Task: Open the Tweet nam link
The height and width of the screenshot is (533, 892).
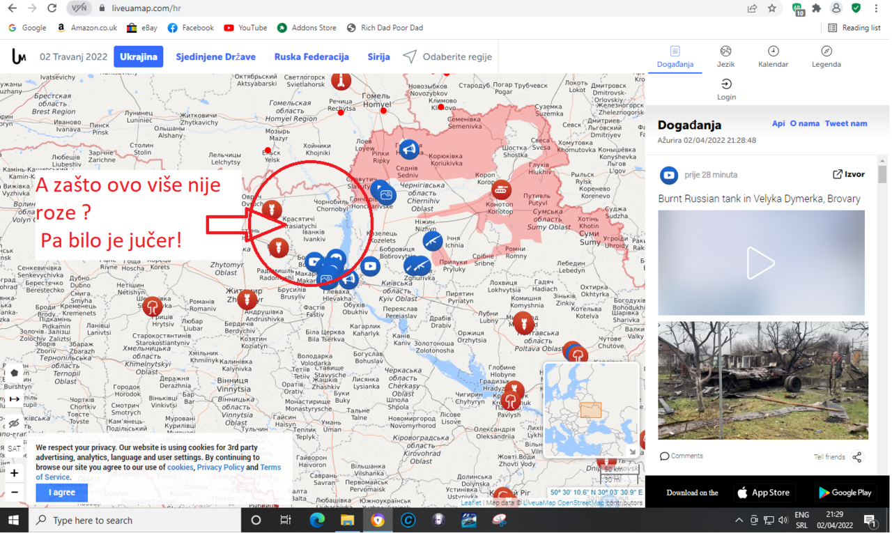Action: (846, 123)
